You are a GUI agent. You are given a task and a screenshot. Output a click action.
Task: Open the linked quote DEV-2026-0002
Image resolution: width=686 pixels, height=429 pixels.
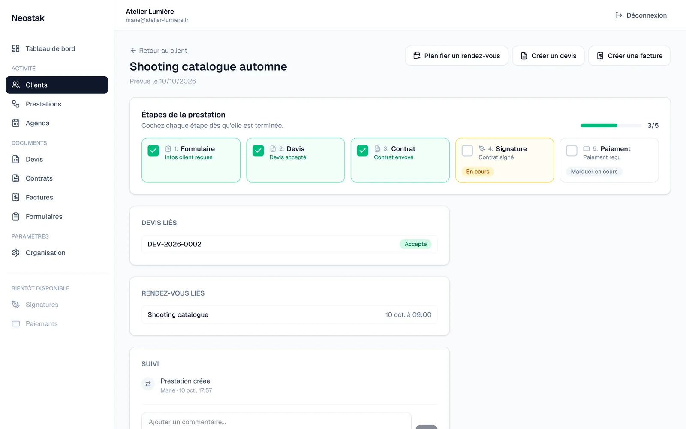tap(289, 244)
